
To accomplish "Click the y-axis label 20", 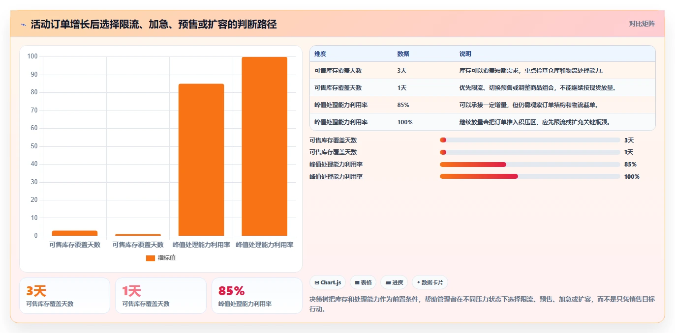I will tap(34, 200).
